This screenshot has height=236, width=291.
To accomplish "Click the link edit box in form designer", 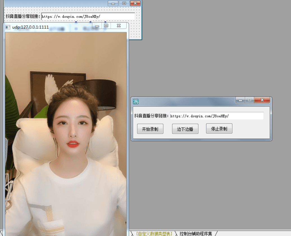I will coord(87,16).
